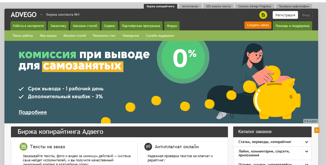This screenshot has height=165, width=326.
Task: Click the ADVEGO logo
Action: click(24, 15)
